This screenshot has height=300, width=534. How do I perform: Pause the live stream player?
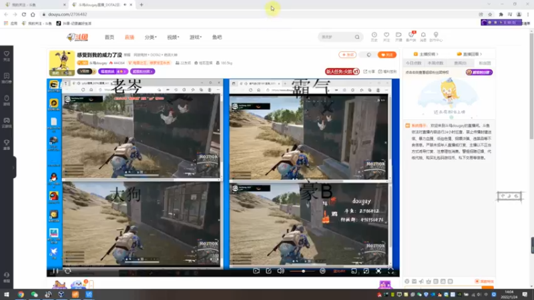55,271
